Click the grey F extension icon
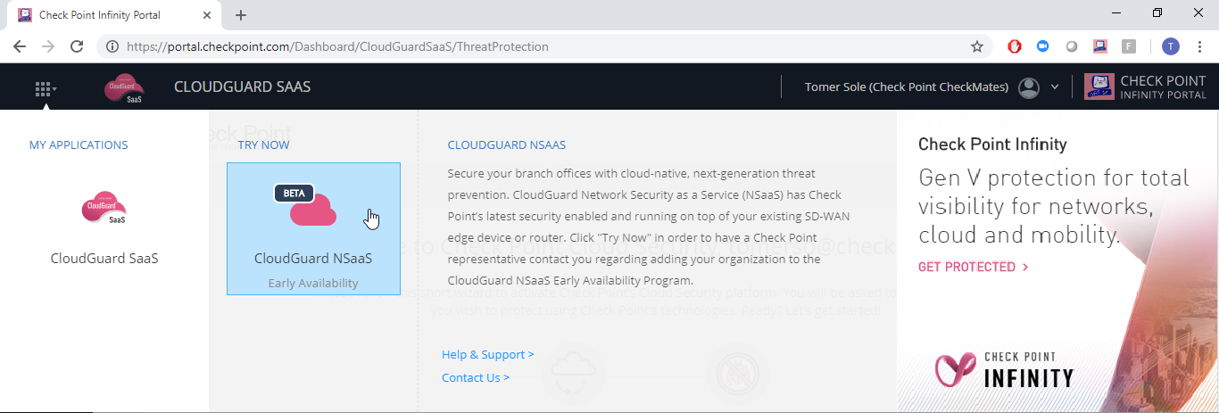This screenshot has height=413, width=1219. point(1129,46)
